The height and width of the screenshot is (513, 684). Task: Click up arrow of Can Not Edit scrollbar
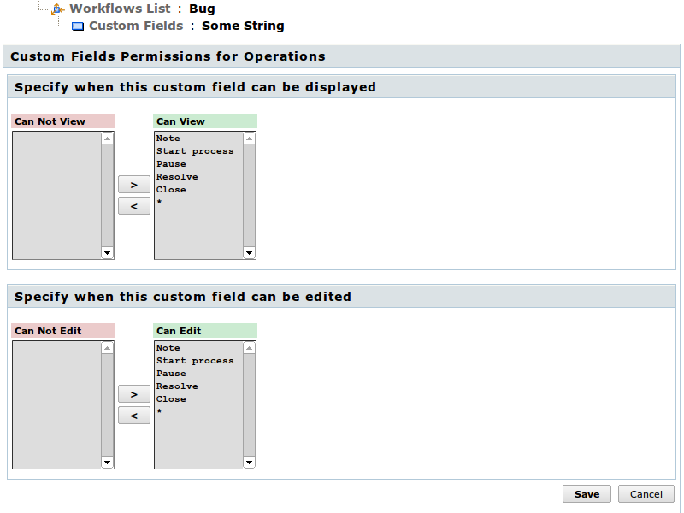tap(108, 348)
